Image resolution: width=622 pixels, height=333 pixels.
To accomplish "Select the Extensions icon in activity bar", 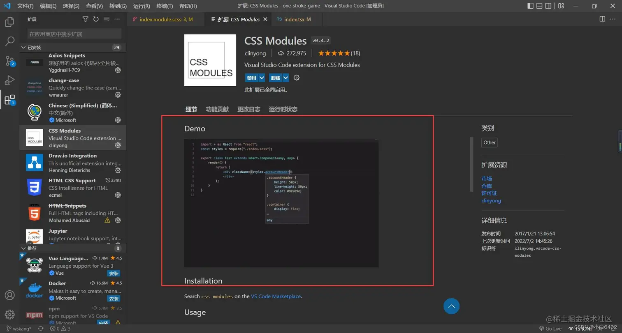I will (x=9, y=100).
